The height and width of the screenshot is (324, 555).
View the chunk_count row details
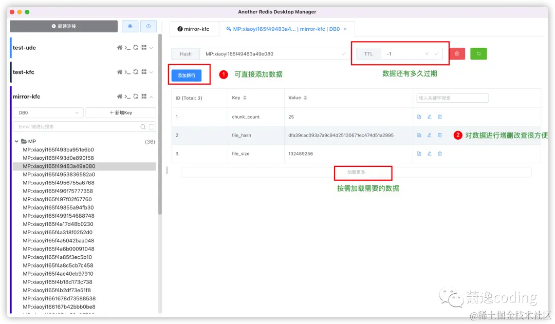(419, 117)
